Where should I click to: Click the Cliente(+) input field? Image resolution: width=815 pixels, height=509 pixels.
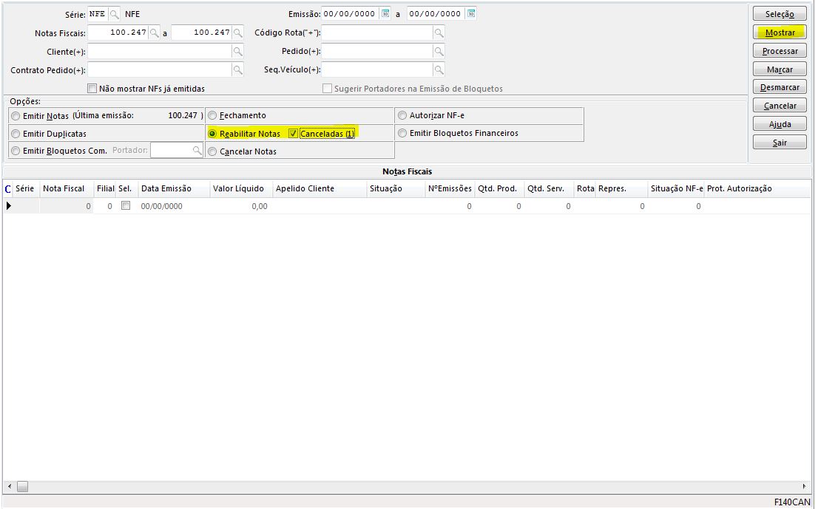[x=160, y=52]
